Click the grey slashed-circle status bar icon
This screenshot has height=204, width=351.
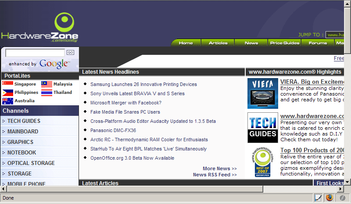tap(342, 198)
